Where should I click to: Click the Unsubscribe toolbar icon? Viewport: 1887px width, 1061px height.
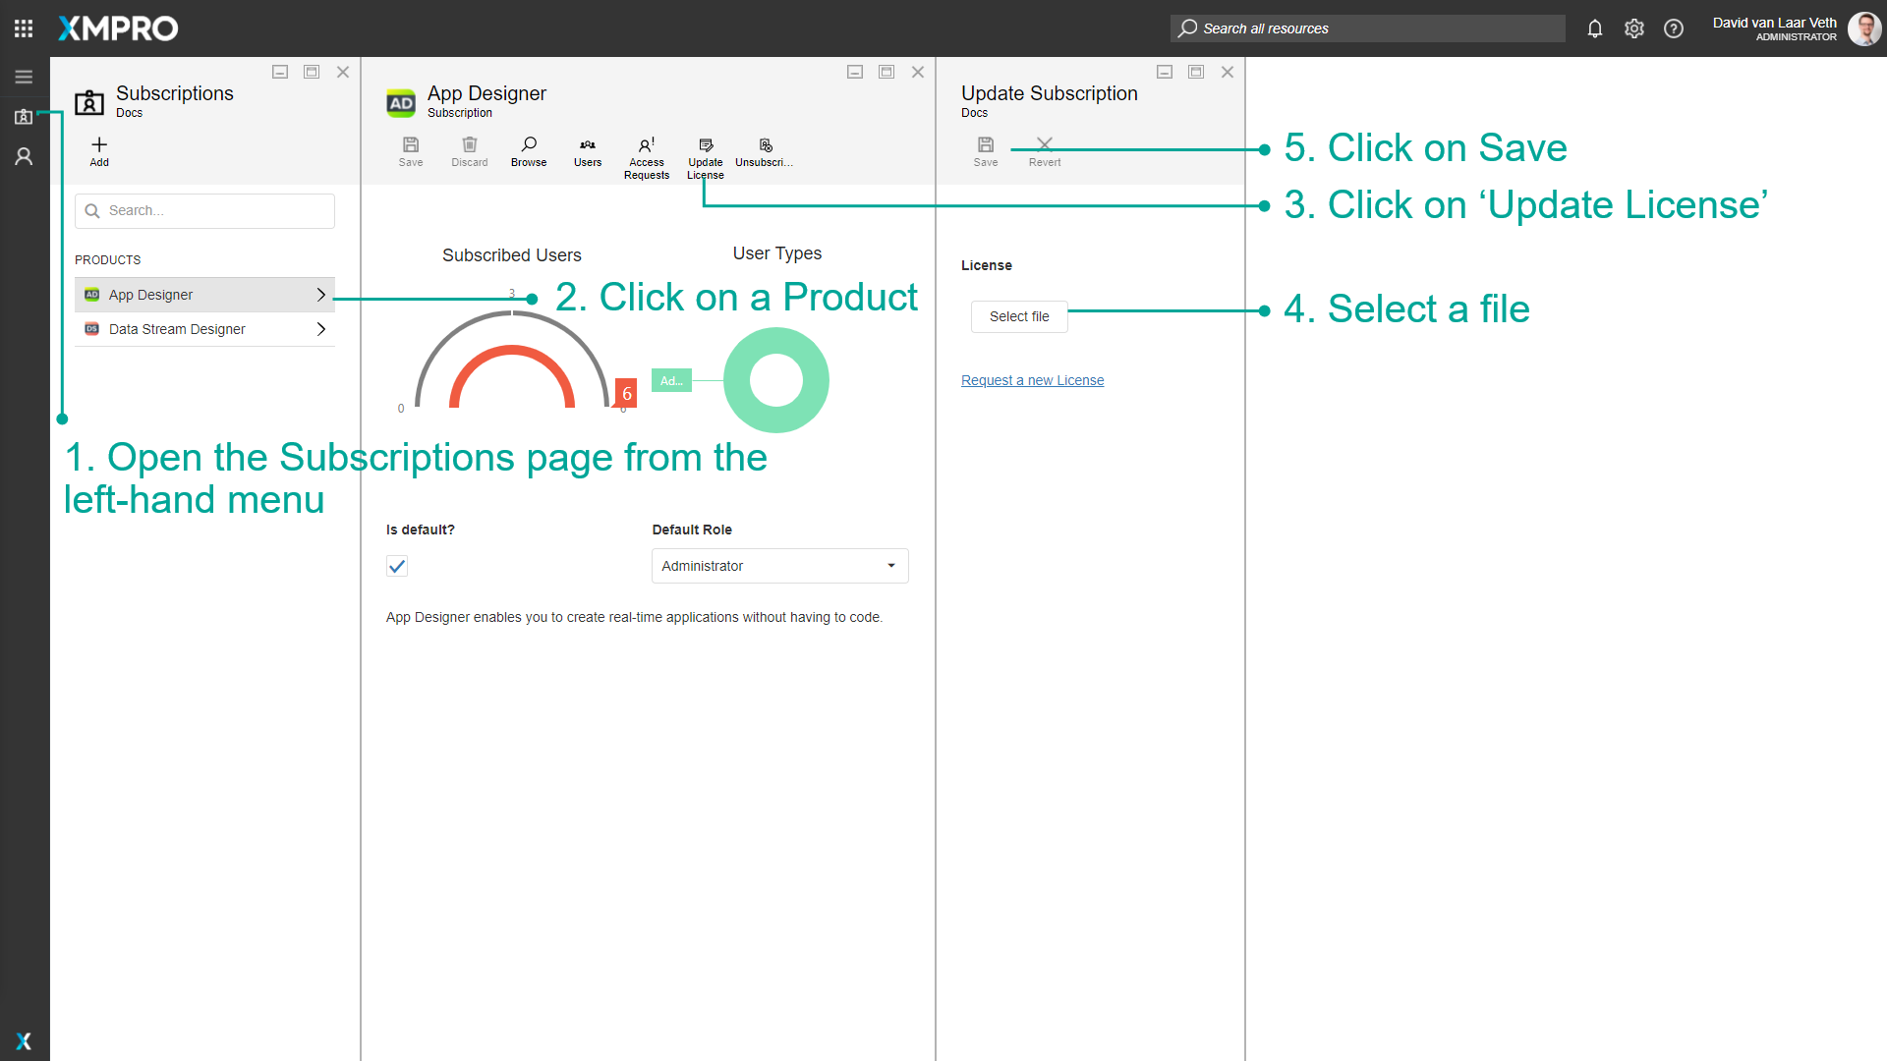pos(766,145)
